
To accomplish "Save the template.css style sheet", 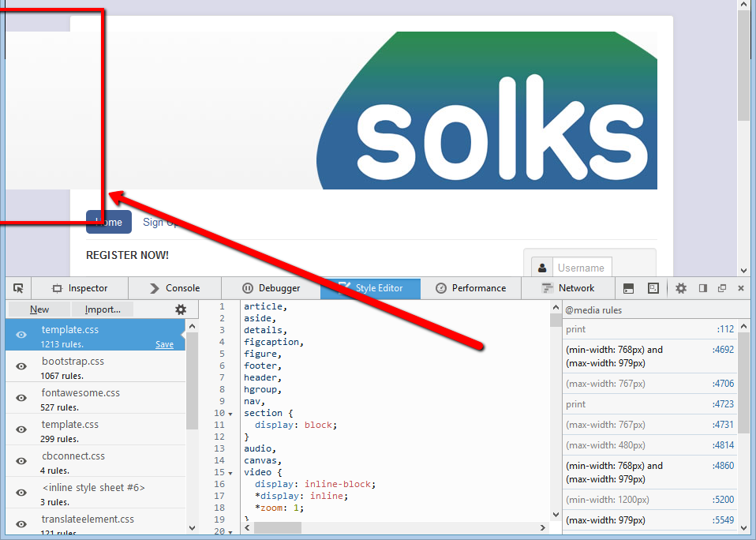I will 164,344.
